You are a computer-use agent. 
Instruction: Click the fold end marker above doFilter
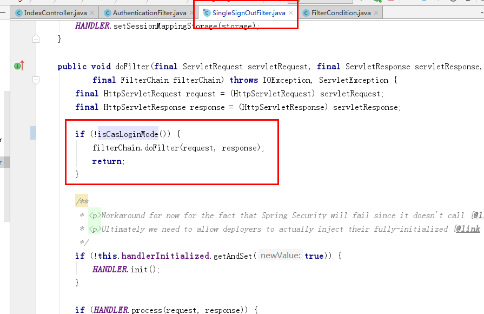click(36, 38)
